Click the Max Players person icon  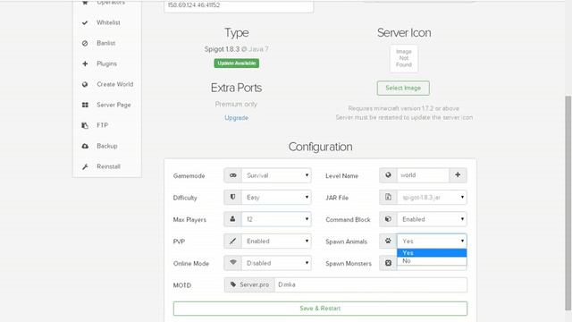[232, 219]
